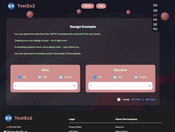
Task: Open the Help menu pill
Action: [x=101, y=6]
